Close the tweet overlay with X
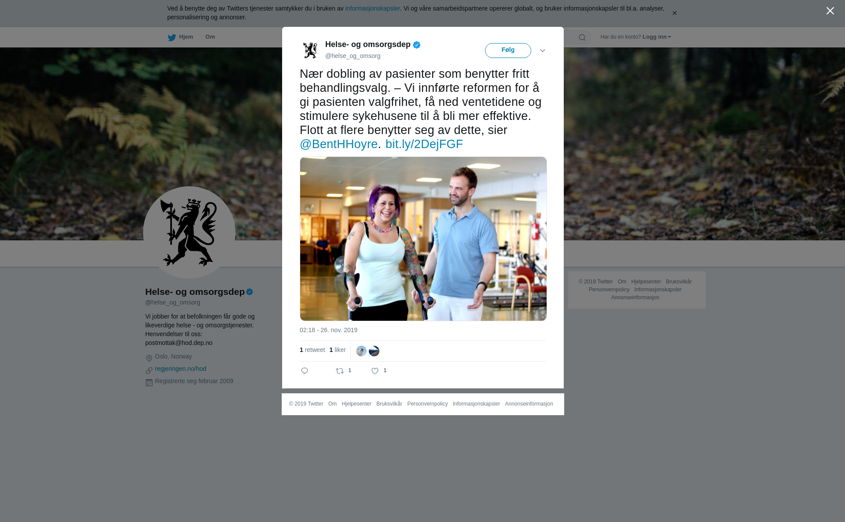This screenshot has height=522, width=845. 830,11
